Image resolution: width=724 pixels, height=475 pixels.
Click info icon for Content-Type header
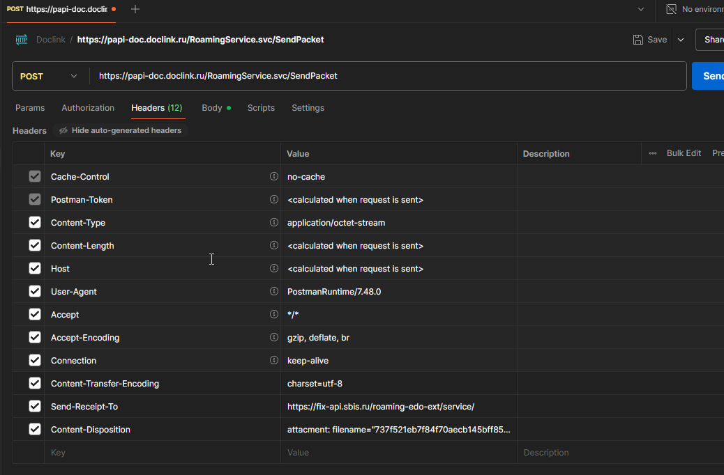(274, 223)
